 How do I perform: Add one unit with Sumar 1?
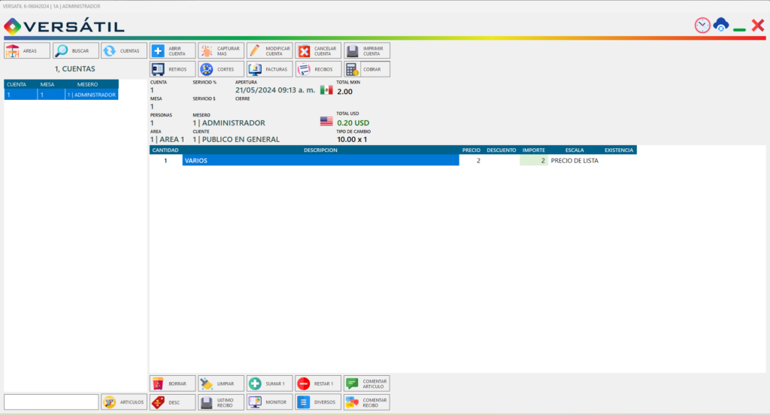pos(270,383)
